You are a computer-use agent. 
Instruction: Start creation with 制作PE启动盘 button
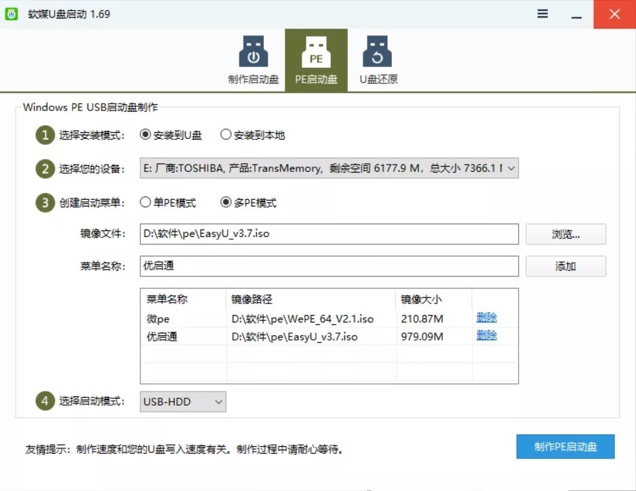(565, 447)
